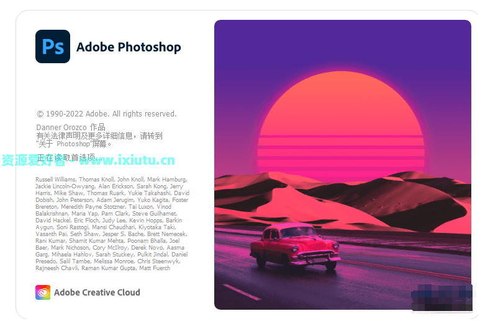Click the Matt Fuerch name in credits
The height and width of the screenshot is (324, 480).
155,268
